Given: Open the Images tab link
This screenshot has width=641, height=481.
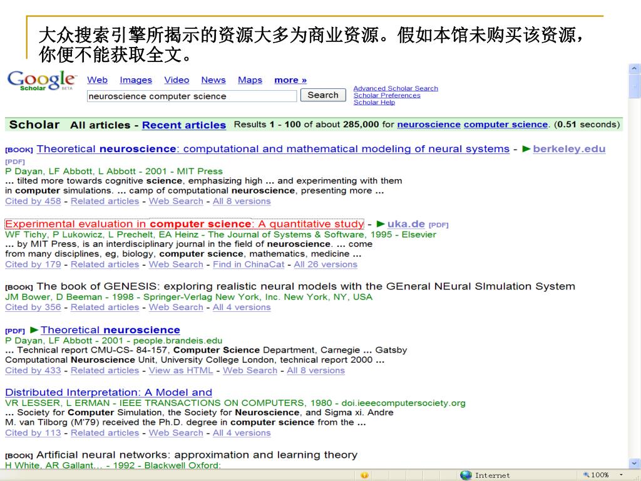Looking at the screenshot, I should (136, 80).
